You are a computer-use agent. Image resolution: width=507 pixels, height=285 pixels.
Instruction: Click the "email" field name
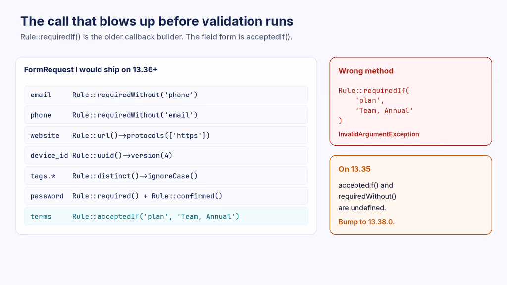point(41,95)
